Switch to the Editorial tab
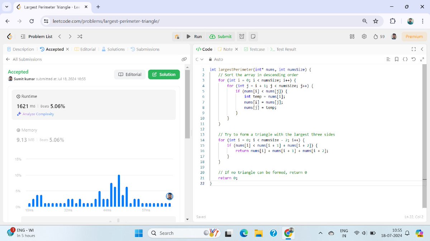The image size is (430, 241). (x=85, y=49)
